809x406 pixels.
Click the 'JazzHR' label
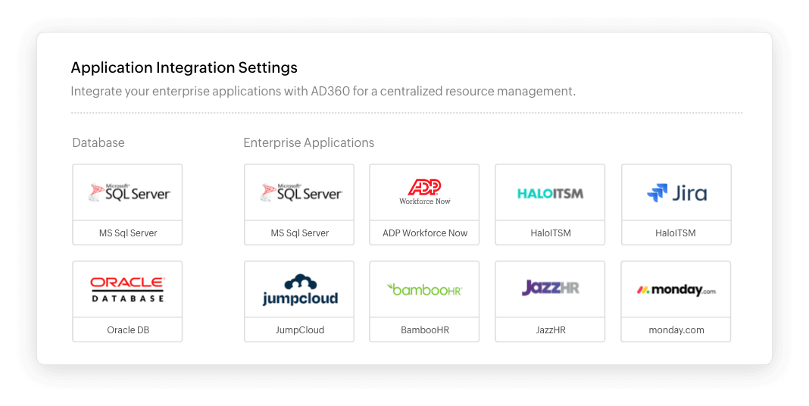(x=551, y=330)
